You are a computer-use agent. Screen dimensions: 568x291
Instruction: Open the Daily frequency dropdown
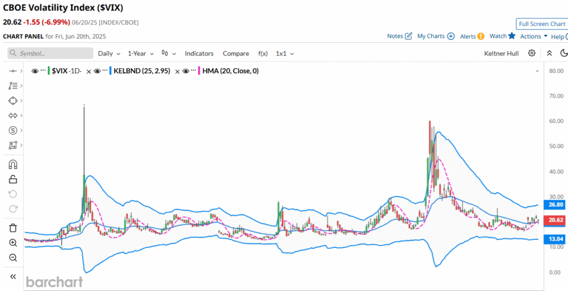pyautogui.click(x=109, y=53)
